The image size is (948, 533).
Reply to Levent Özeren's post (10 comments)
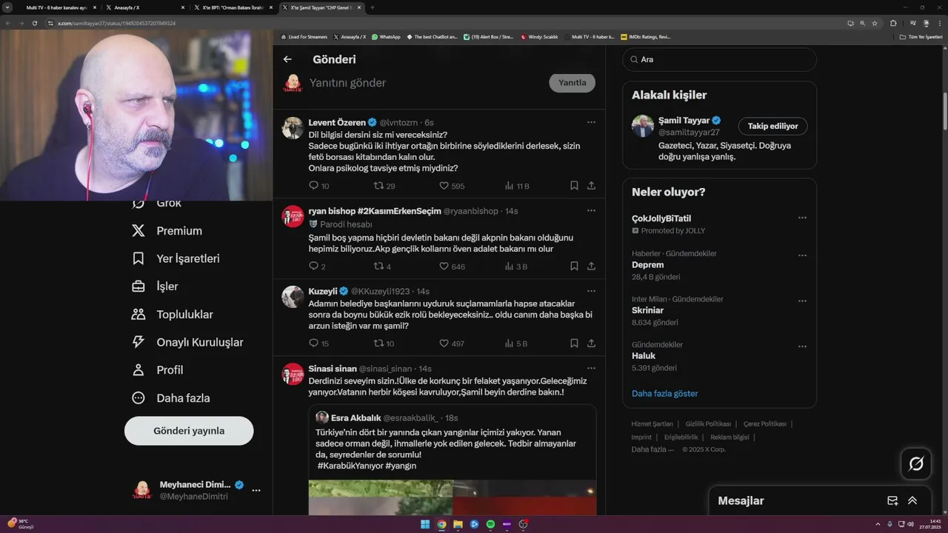click(319, 186)
